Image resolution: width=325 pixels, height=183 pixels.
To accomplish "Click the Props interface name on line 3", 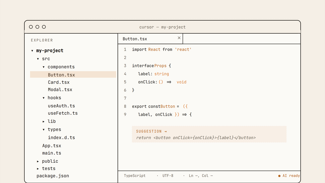I will [x=160, y=66].
